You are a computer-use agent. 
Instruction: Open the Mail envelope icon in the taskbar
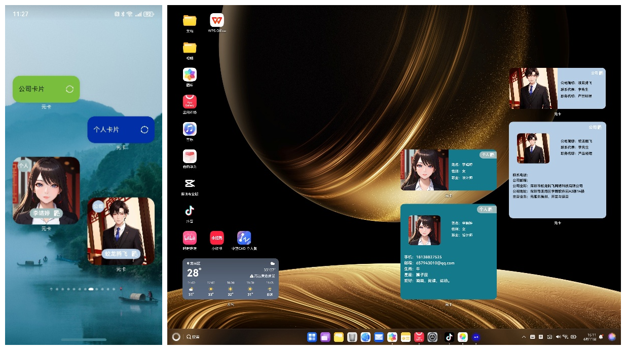point(379,337)
